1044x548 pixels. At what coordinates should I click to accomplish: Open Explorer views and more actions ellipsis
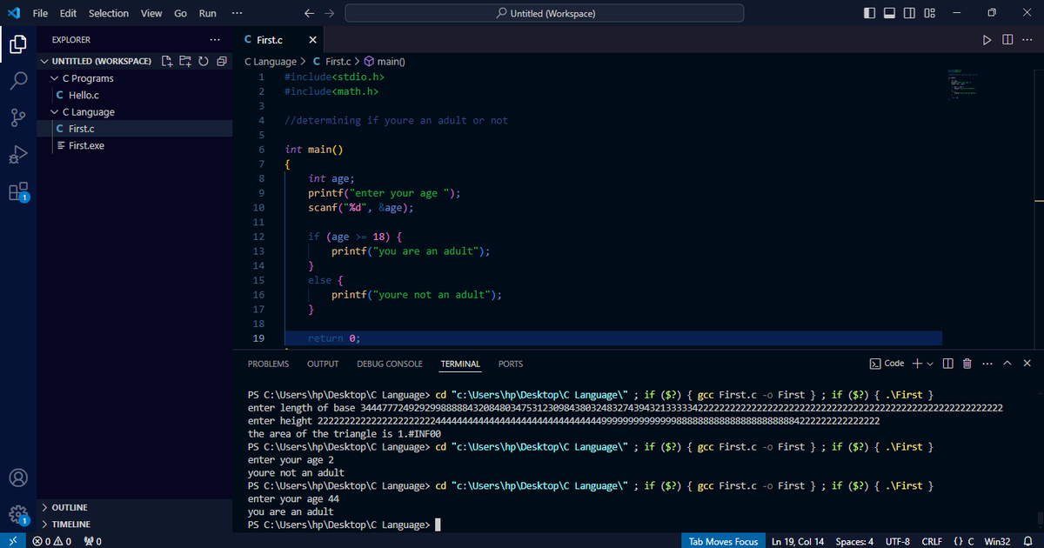click(215, 40)
